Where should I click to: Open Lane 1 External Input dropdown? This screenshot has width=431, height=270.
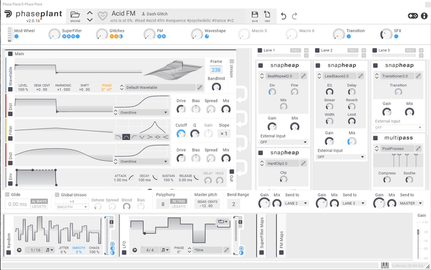pos(283,142)
